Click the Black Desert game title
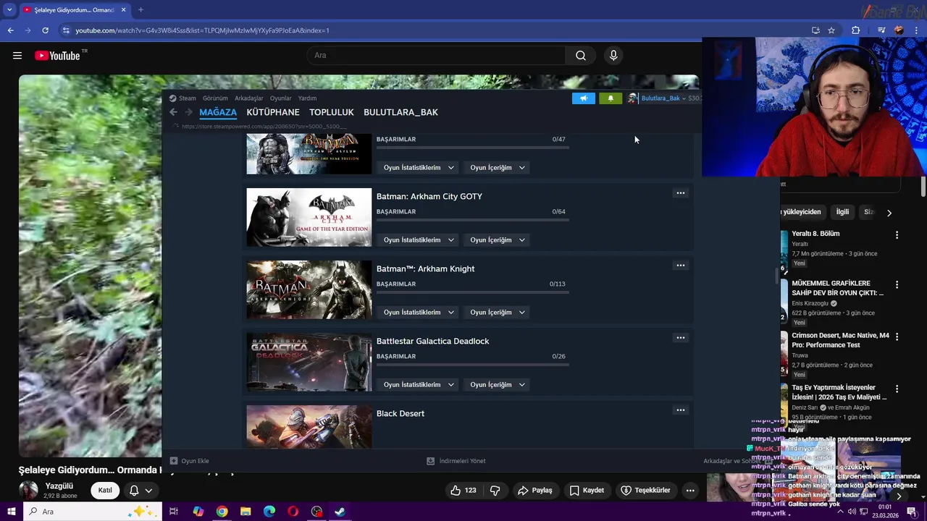 pos(400,414)
